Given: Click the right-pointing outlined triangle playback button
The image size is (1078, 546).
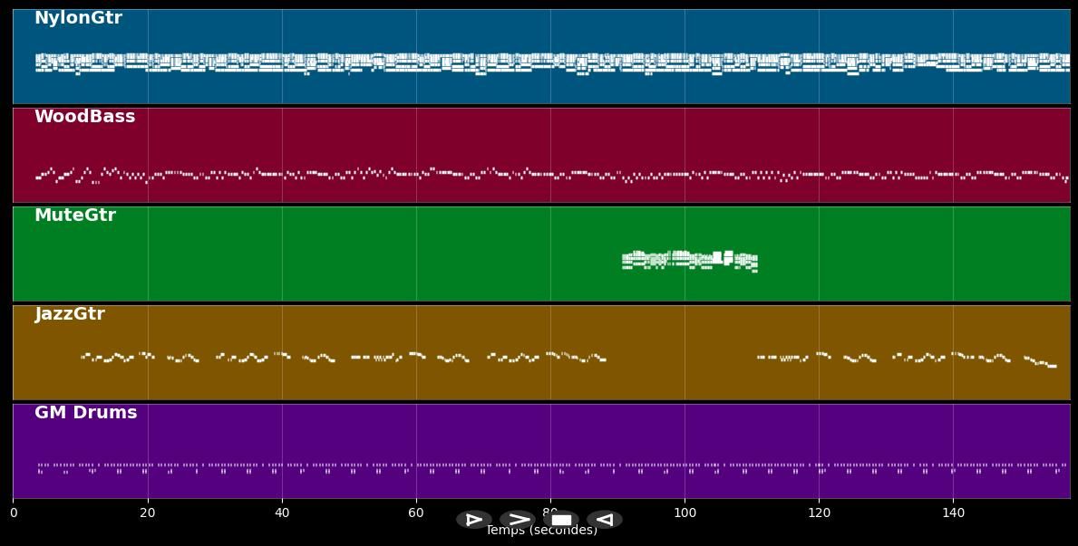Looking at the screenshot, I should tap(473, 520).
